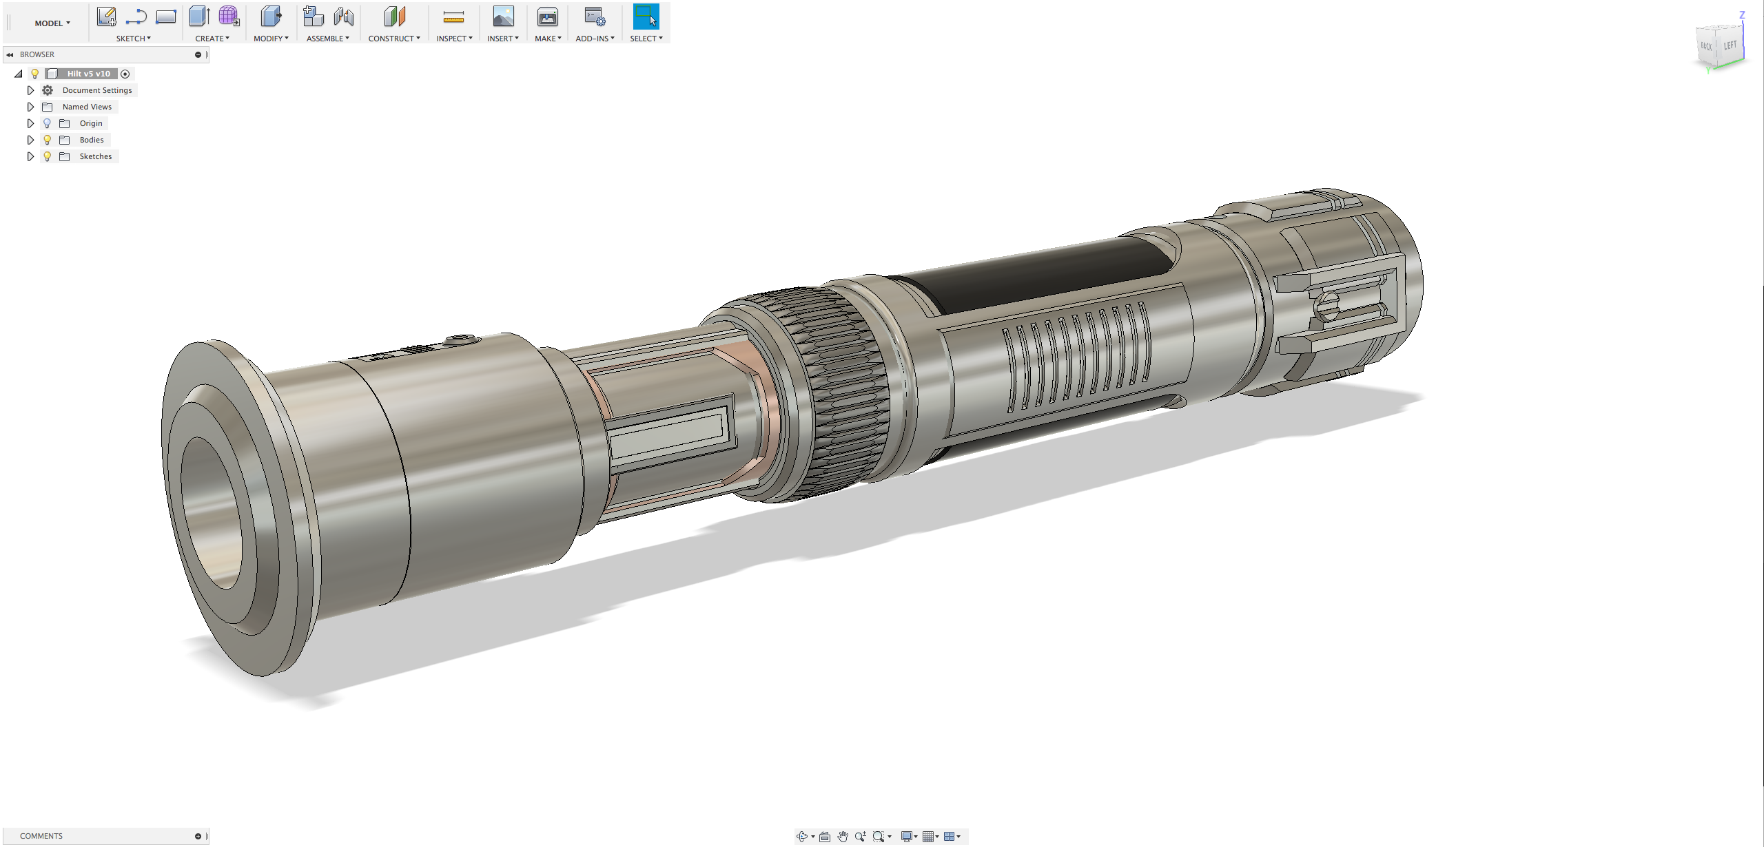Viewport: 1764px width, 847px height.
Task: Click the New Component assemble icon
Action: 314,17
